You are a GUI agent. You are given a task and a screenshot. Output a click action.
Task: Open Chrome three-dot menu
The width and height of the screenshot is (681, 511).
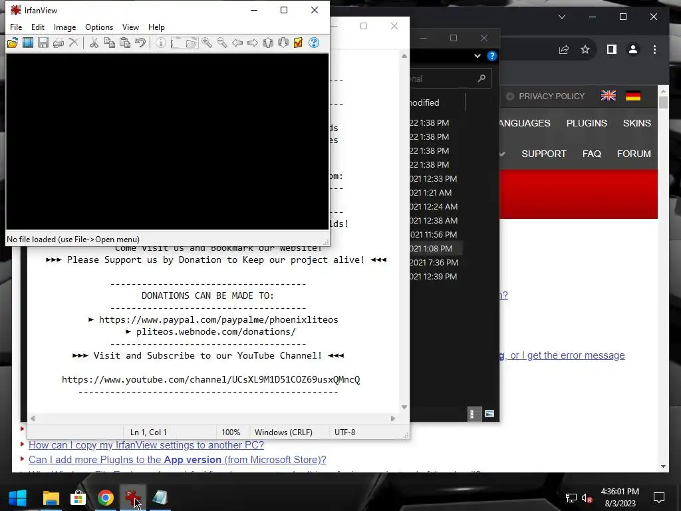tap(654, 49)
